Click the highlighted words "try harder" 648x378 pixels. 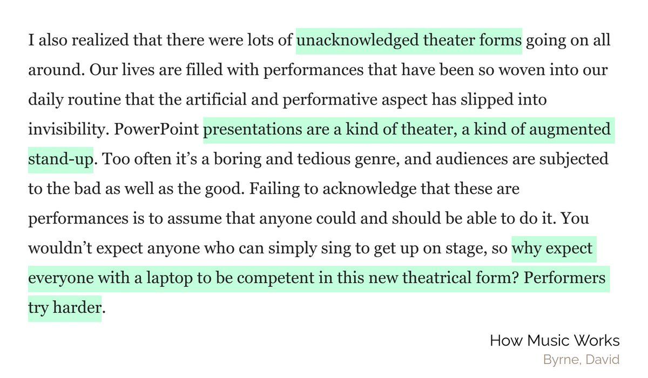coord(64,309)
